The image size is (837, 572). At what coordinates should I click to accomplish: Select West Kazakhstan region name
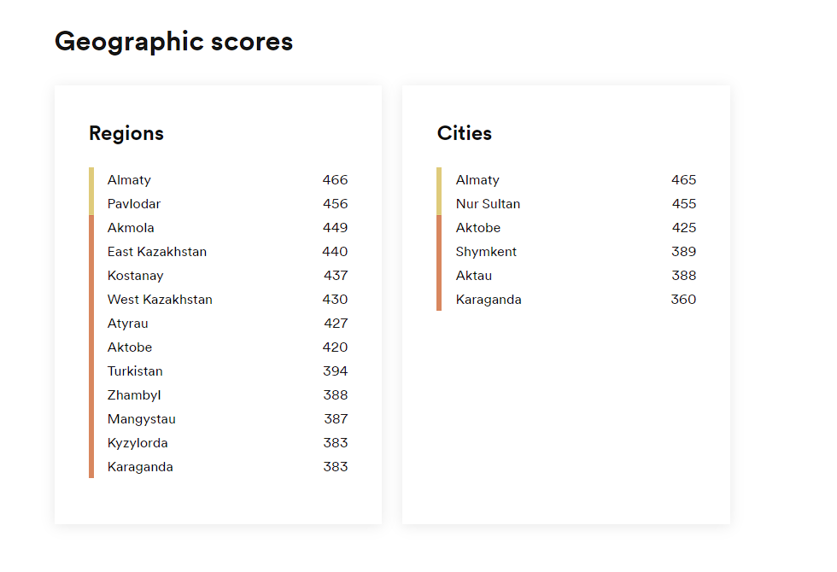pos(160,300)
